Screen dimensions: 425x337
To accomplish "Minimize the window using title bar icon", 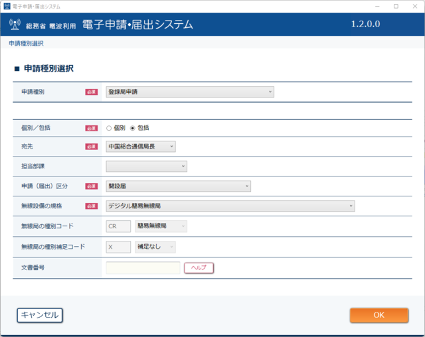I will [377, 6].
